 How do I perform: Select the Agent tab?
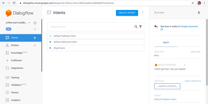pyautogui.click(x=166, y=42)
